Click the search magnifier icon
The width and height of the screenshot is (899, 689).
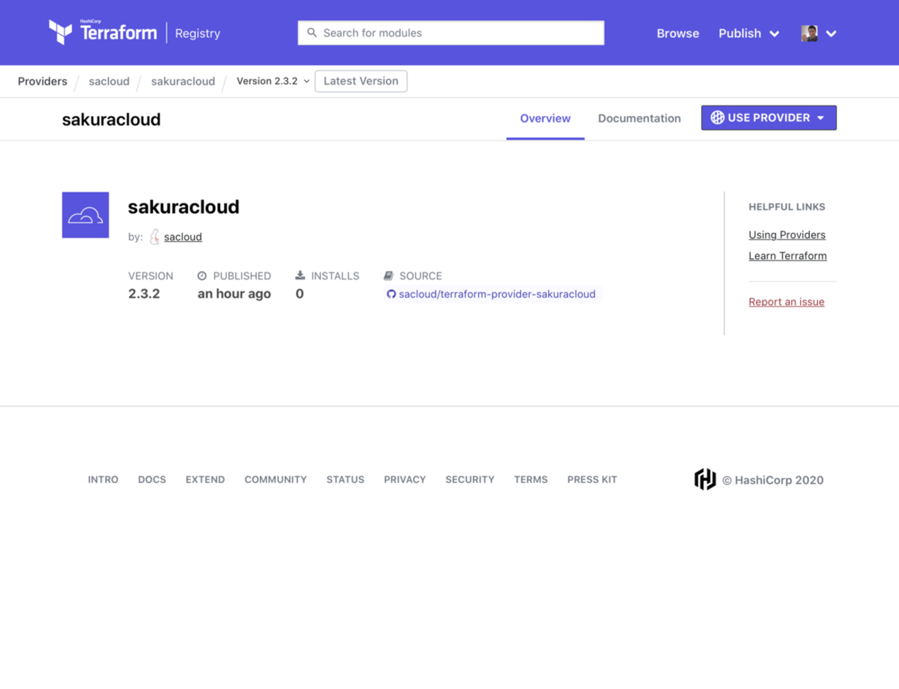click(312, 32)
